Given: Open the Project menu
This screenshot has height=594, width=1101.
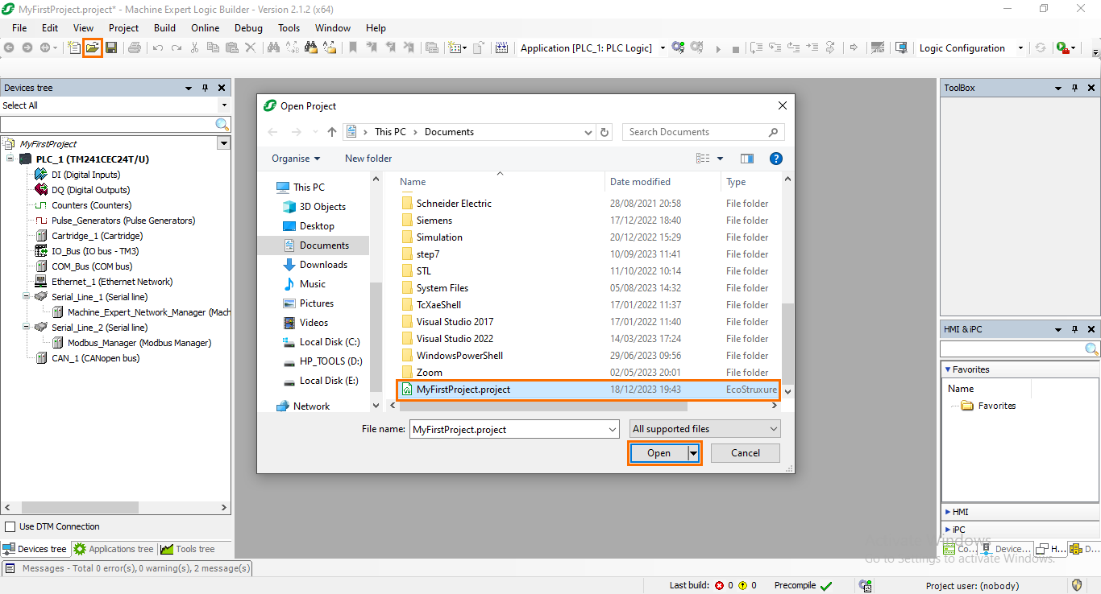Looking at the screenshot, I should (x=123, y=27).
